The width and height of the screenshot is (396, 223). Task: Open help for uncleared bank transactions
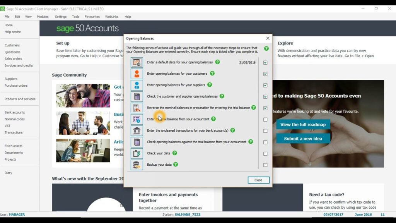pyautogui.click(x=232, y=130)
